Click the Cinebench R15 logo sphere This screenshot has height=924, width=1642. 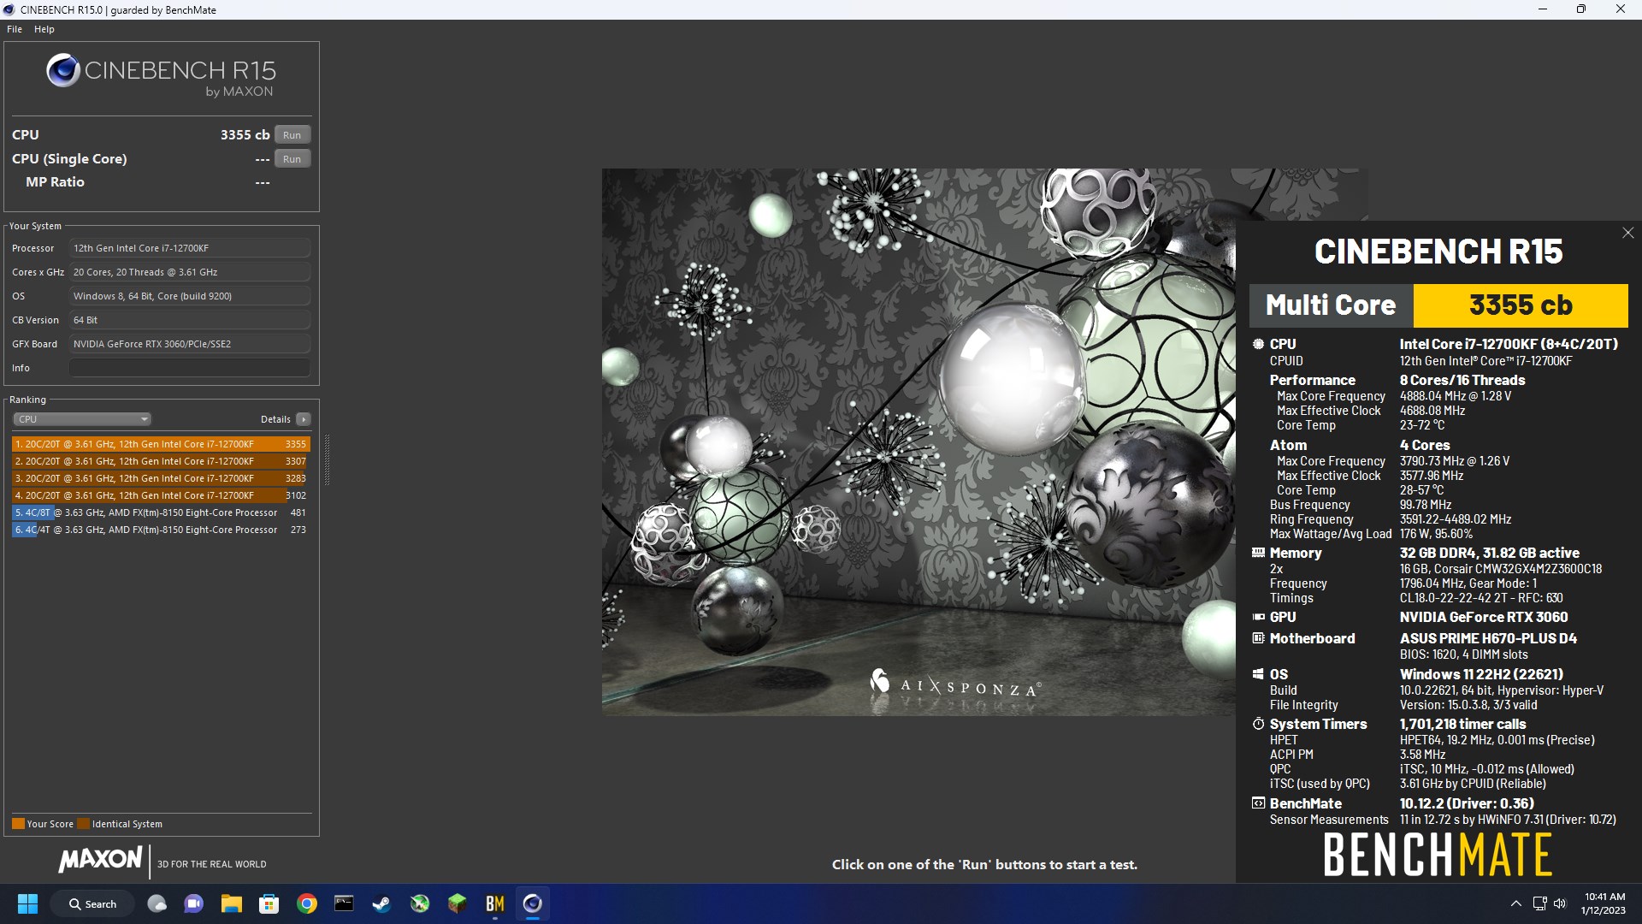coord(63,70)
